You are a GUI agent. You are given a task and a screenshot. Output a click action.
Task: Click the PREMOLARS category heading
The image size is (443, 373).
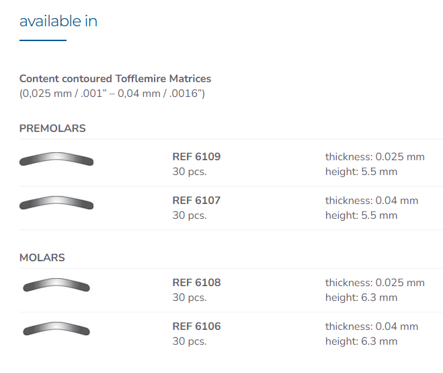point(52,128)
